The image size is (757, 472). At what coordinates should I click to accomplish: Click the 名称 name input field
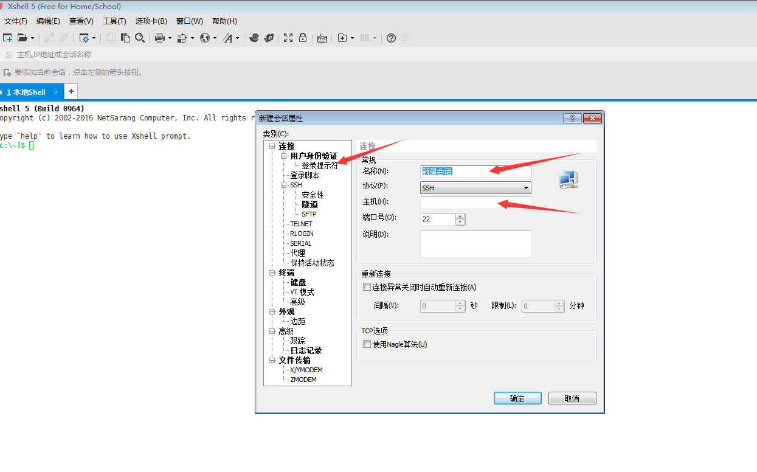coord(475,172)
